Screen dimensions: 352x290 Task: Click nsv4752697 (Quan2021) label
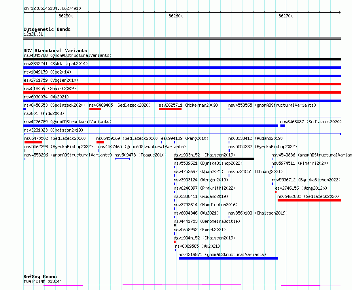click(199, 171)
